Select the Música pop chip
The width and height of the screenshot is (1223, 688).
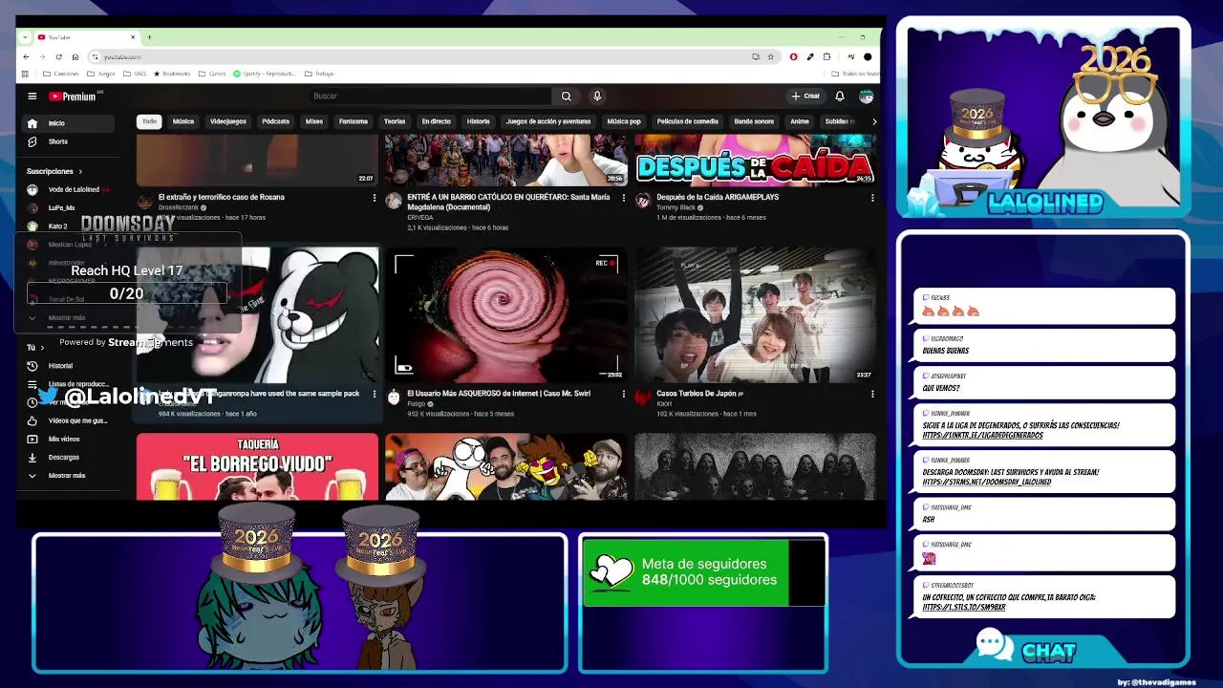pyautogui.click(x=624, y=121)
